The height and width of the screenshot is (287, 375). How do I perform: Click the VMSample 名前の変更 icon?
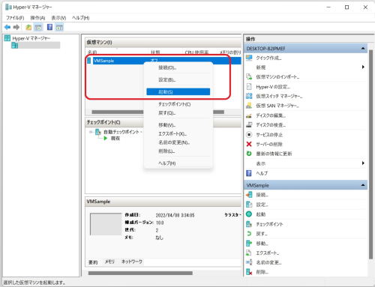pos(249,262)
